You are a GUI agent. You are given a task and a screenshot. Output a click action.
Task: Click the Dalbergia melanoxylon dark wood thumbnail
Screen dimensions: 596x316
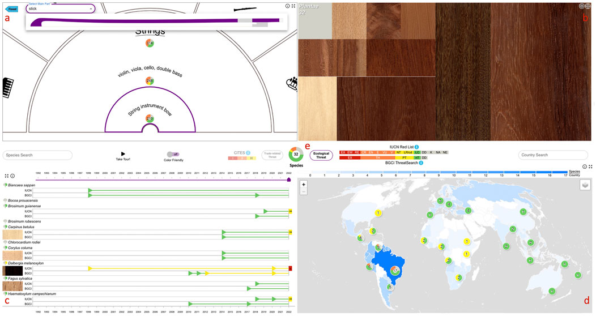(12, 271)
